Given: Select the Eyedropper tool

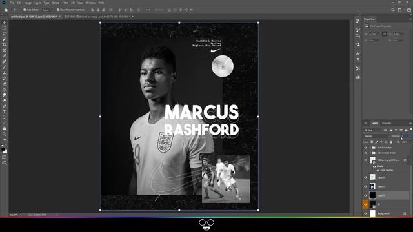Looking at the screenshot, I should point(5,56).
